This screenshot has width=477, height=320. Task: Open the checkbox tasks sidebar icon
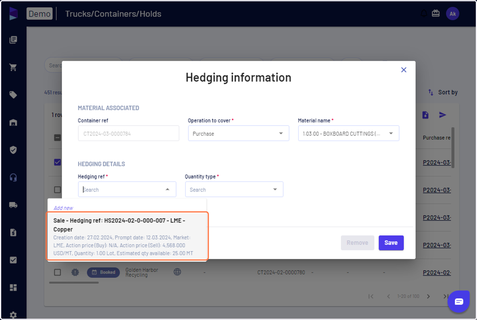coord(13,260)
